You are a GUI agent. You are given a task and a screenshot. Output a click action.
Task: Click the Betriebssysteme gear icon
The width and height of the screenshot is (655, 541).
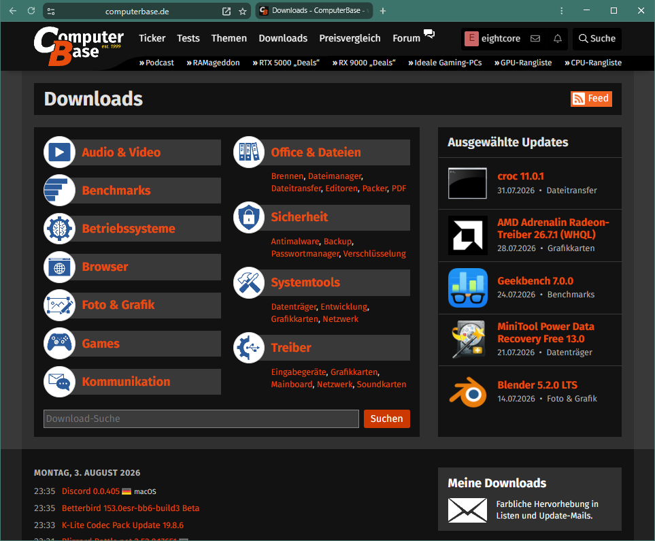coord(59,228)
